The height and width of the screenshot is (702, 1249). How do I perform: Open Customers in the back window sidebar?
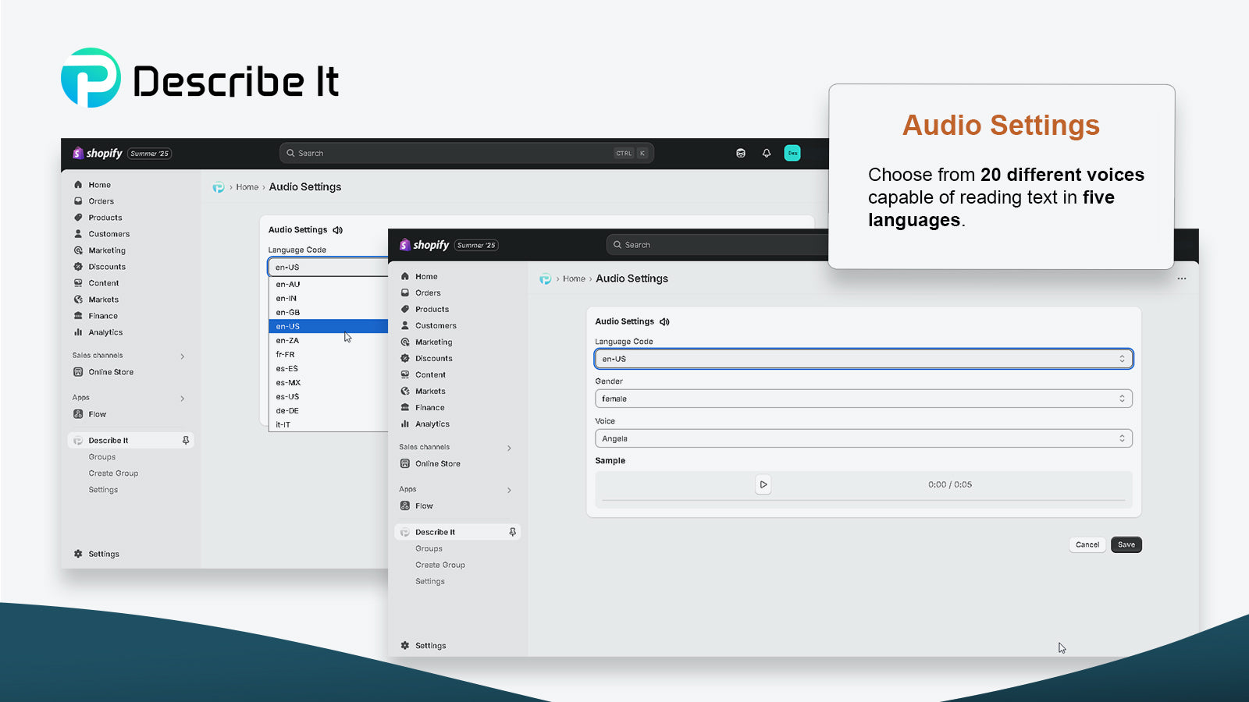click(x=109, y=234)
